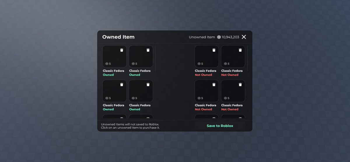Click the "Unowned Items will not saved" notice
This screenshot has width=350, height=162.
(130, 124)
